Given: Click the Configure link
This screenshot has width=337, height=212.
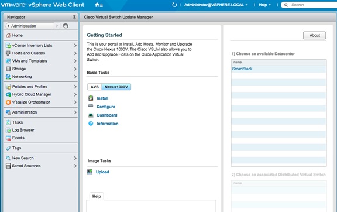Looking at the screenshot, I should (x=106, y=107).
